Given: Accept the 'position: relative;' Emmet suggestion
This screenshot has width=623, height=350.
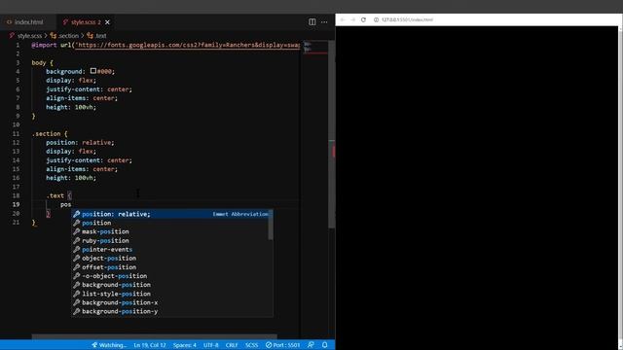Looking at the screenshot, I should [171, 214].
